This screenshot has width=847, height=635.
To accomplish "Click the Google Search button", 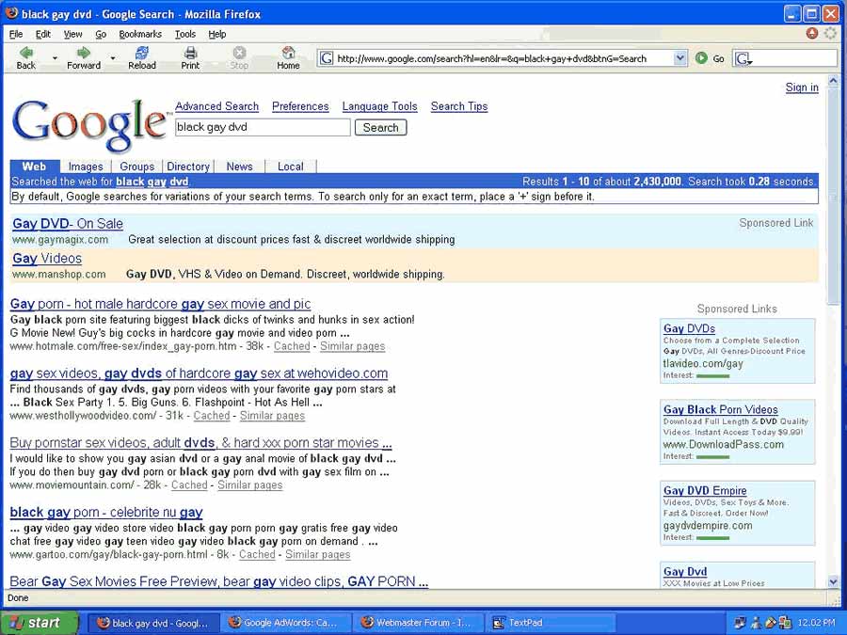I will coord(381,127).
